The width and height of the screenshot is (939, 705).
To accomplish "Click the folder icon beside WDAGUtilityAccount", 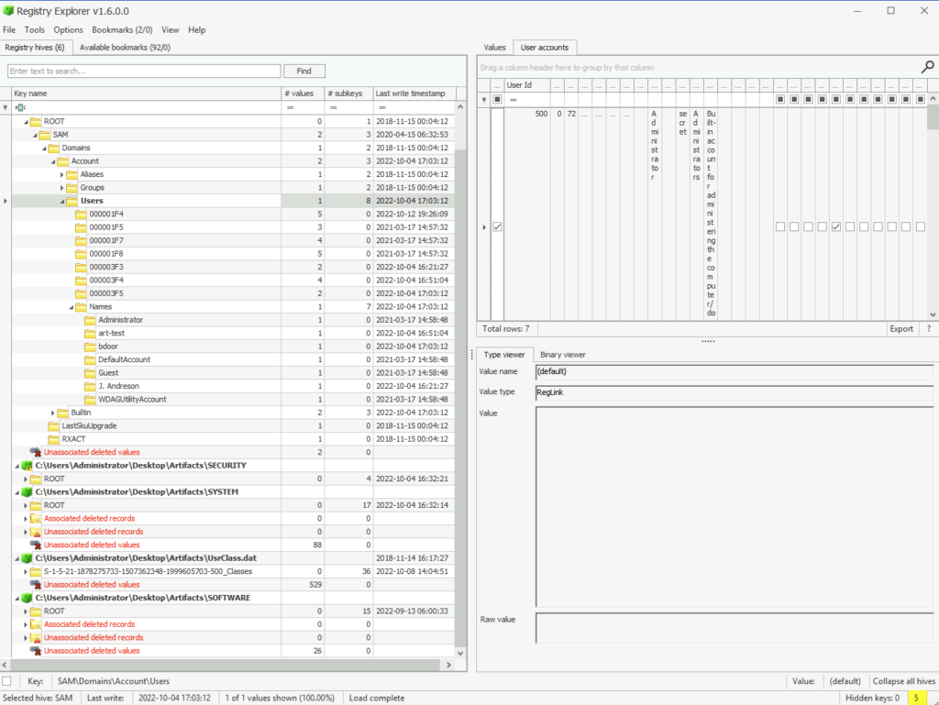I will tap(90, 400).
